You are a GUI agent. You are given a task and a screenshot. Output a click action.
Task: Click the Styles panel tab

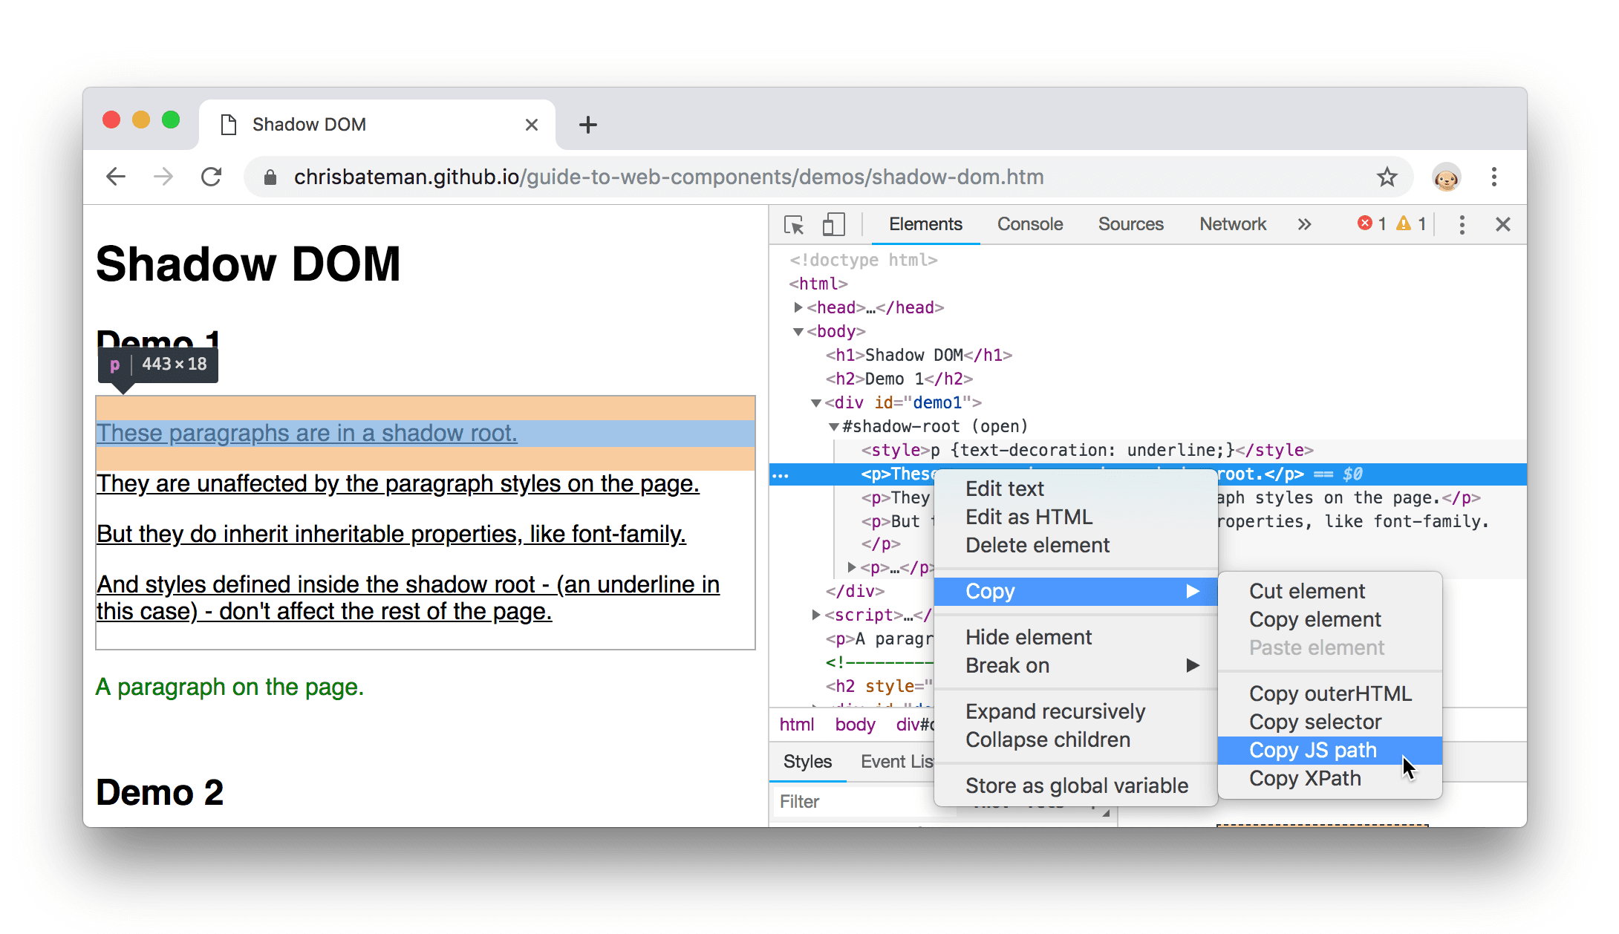click(807, 760)
